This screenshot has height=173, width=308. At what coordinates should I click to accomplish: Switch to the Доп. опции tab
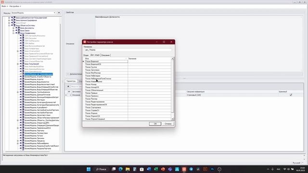[x=95, y=55]
